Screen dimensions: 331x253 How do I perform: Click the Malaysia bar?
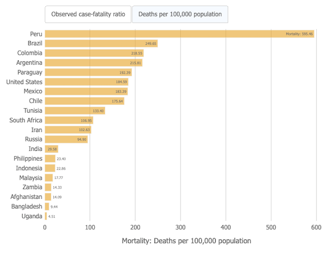tap(49, 178)
